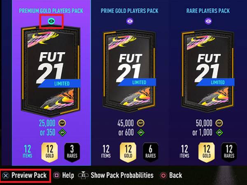Viewport: 247px width, 185px height.
Task: Click the circle button icon next to Back
Action: pos(163,176)
